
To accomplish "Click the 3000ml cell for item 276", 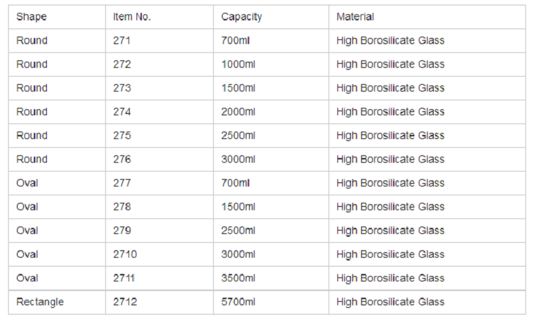I will [x=238, y=159].
